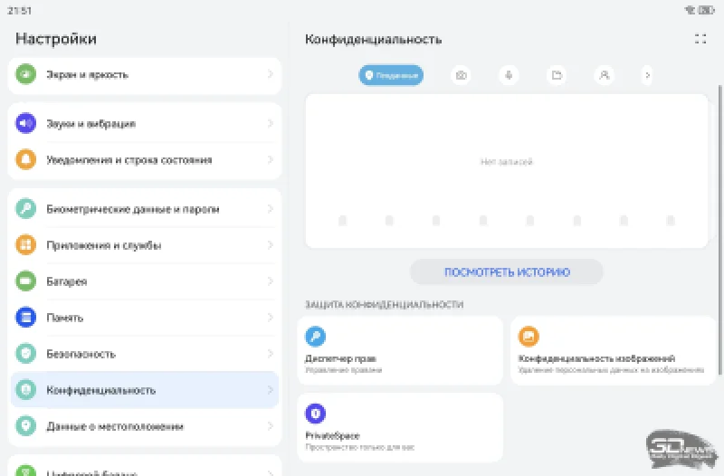This screenshot has height=476, width=724.
Task: Click the Диспетчер прав key icon
Action: pyautogui.click(x=316, y=337)
